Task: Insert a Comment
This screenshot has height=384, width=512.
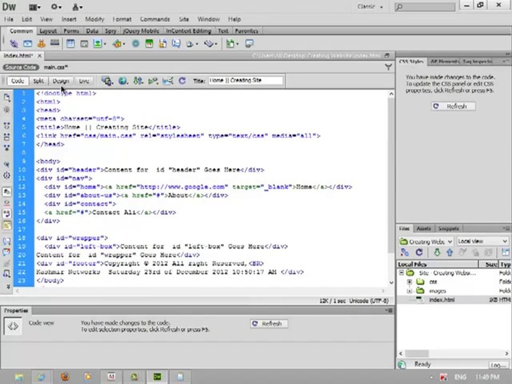Action: pyautogui.click(x=176, y=43)
